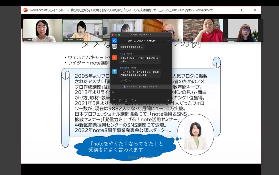Click the chat message input field
This screenshot has width=279, height=175.
coord(141,93)
